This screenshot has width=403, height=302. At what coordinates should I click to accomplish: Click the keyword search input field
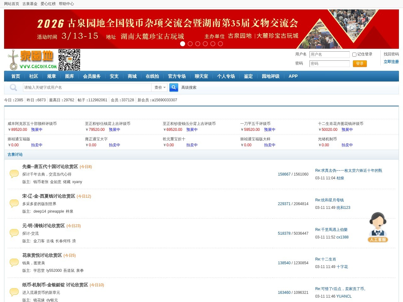[x=87, y=87]
